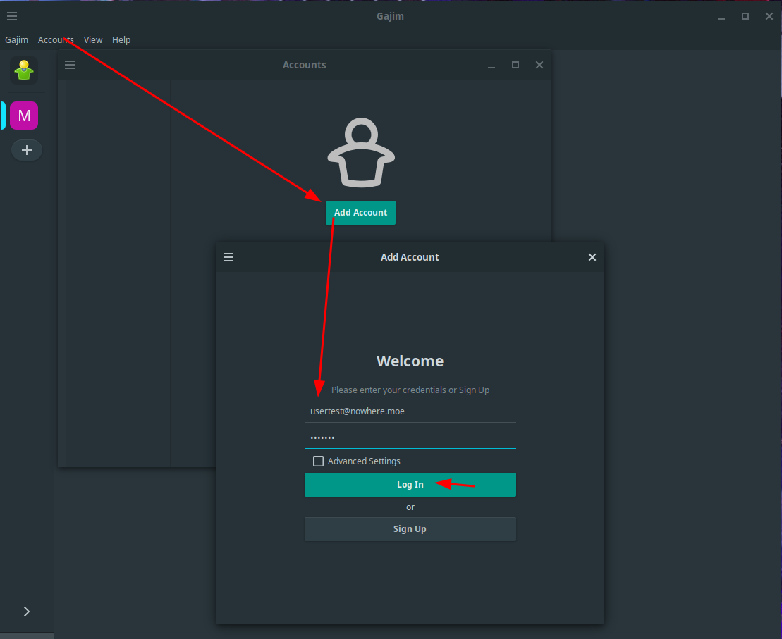
Task: Open the Gajim main window hamburger menu
Action: click(12, 16)
